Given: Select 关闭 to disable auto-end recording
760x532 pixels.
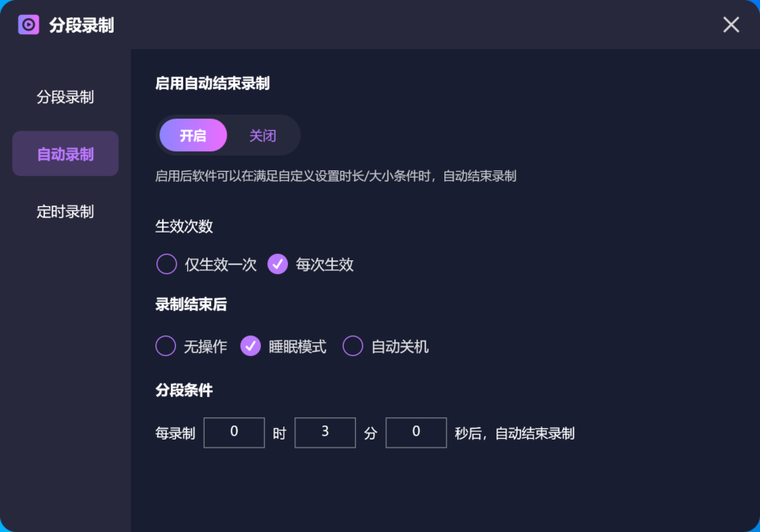Looking at the screenshot, I should [263, 135].
